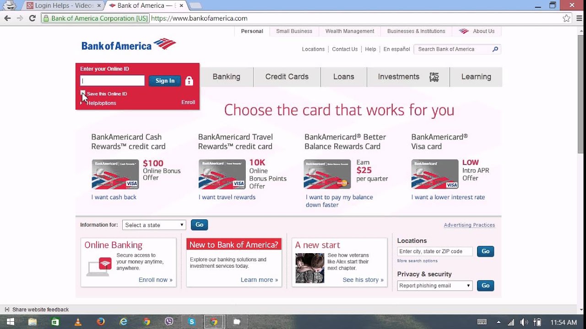Image resolution: width=586 pixels, height=329 pixels.
Task: Open the Investments menu
Action: click(x=408, y=77)
